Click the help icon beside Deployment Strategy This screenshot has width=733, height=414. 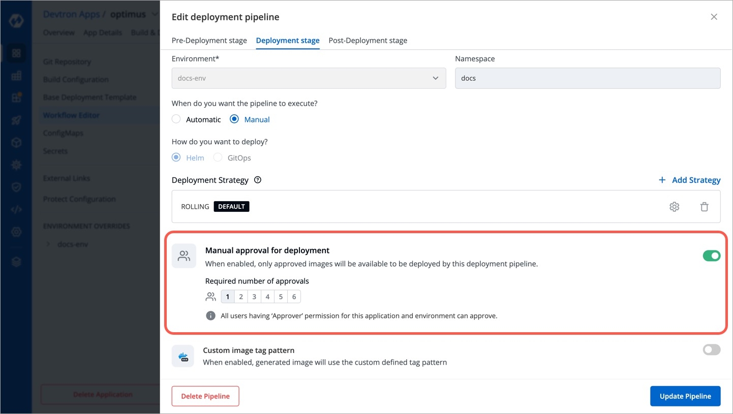pos(258,180)
